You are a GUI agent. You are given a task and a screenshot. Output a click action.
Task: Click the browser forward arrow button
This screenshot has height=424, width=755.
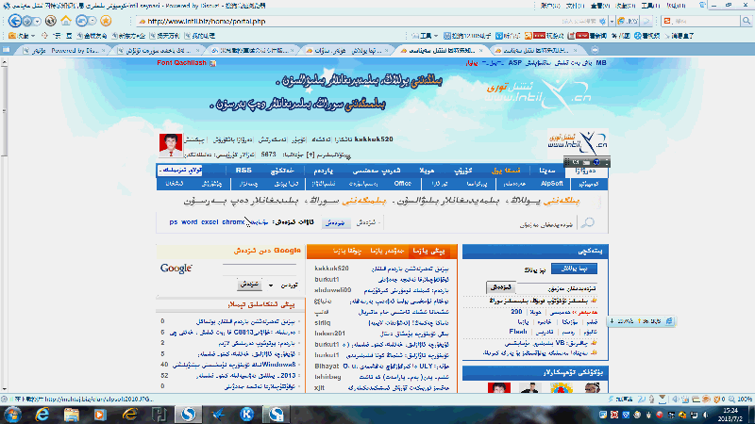(27, 21)
